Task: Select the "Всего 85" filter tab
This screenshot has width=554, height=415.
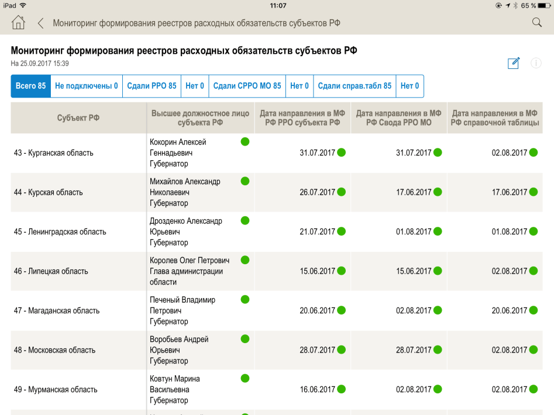Action: point(31,86)
